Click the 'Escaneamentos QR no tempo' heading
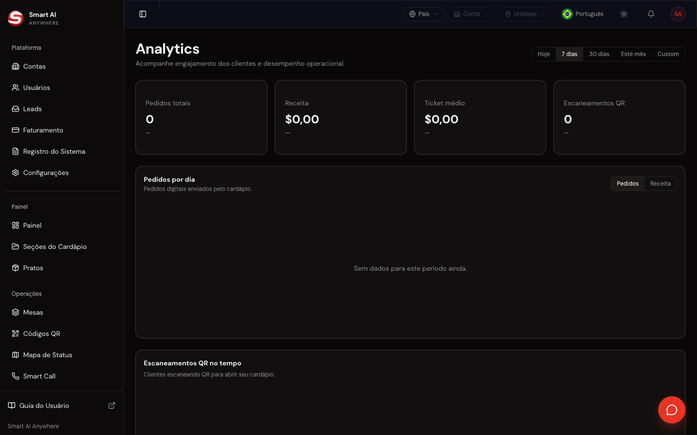 pos(193,363)
